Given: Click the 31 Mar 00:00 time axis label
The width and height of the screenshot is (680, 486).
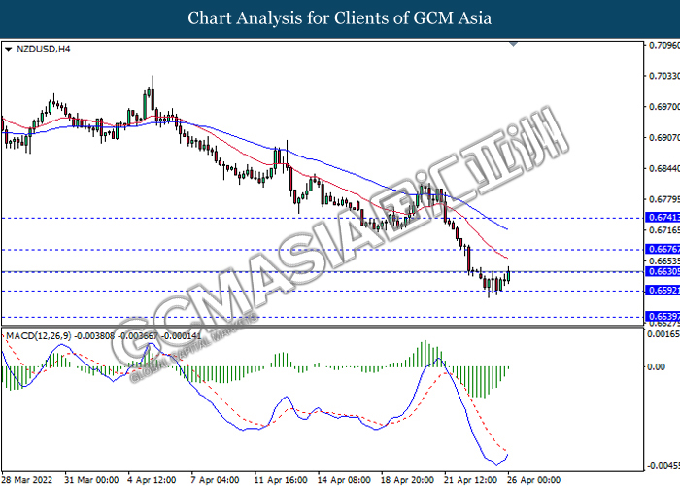Looking at the screenshot, I should pyautogui.click(x=91, y=480).
